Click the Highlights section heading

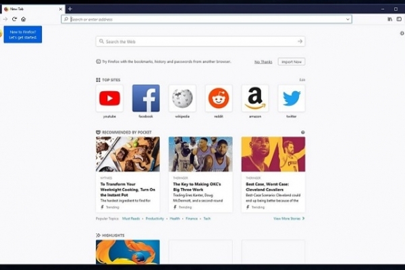tap(113, 236)
